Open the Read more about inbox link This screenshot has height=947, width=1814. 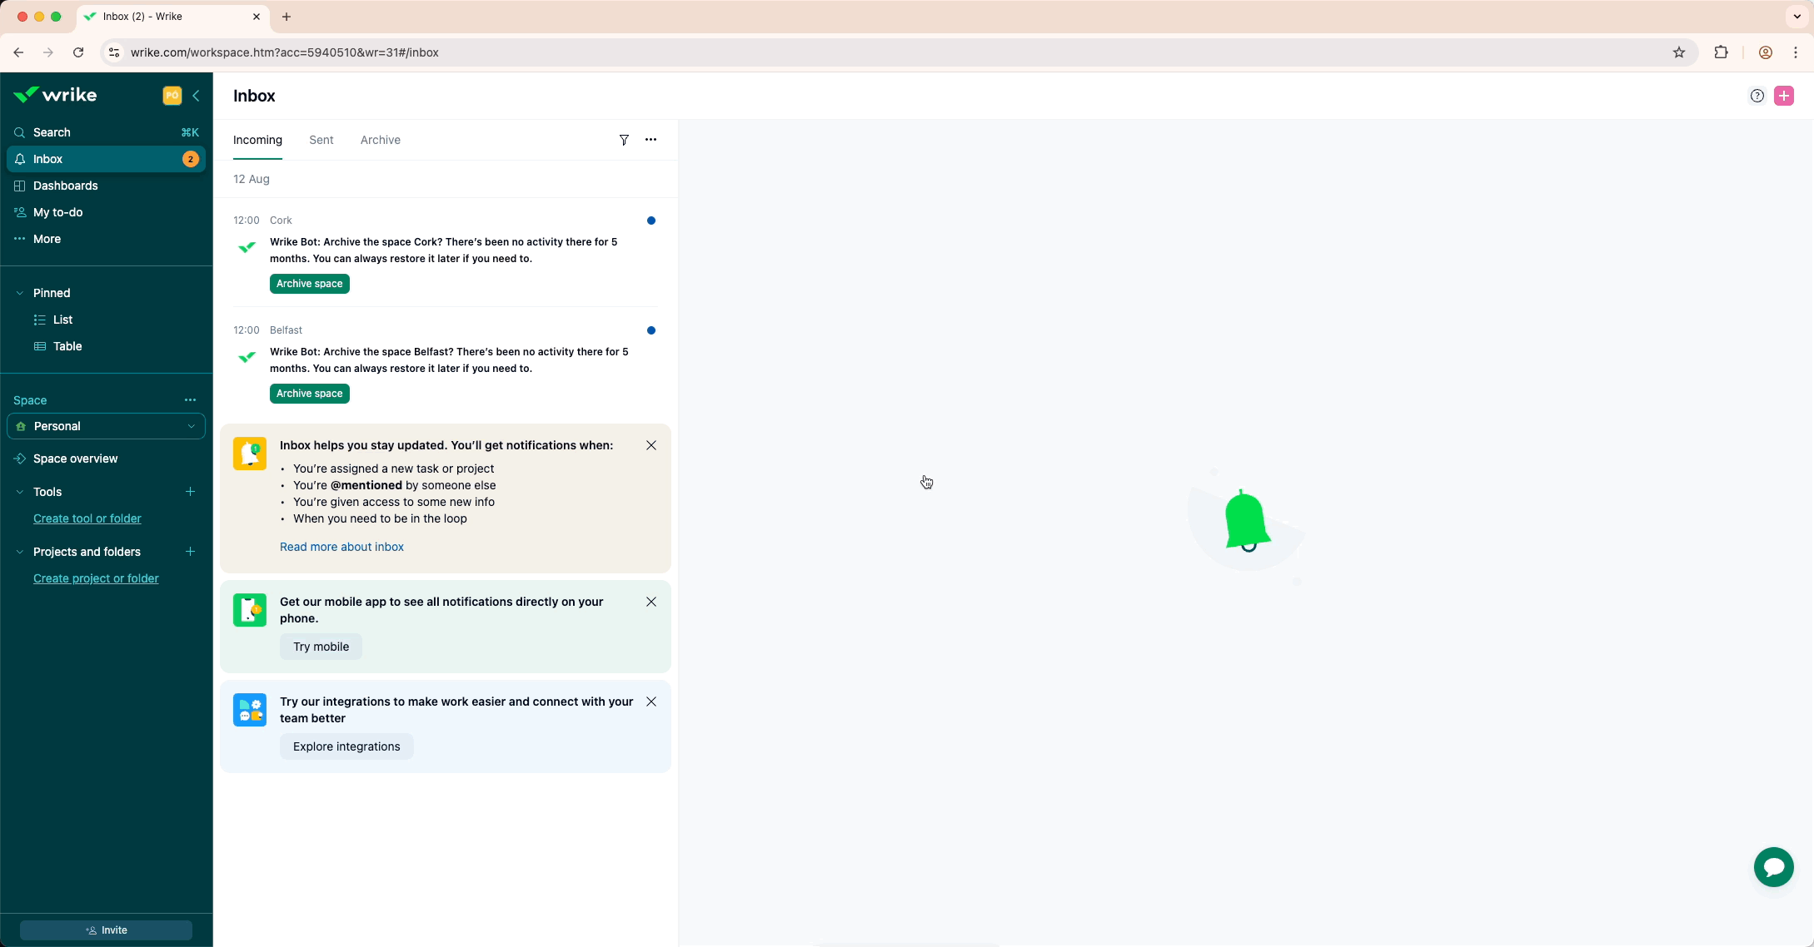pos(341,547)
